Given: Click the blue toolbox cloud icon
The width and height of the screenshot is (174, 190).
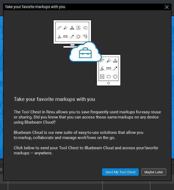Looking at the screenshot, I should pos(85,53).
